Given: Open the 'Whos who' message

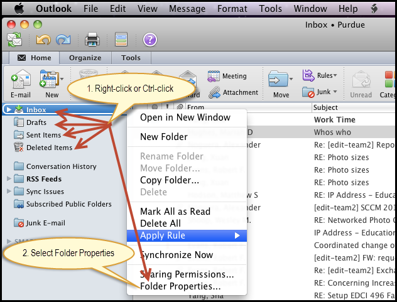Looking at the screenshot, I should [332, 132].
